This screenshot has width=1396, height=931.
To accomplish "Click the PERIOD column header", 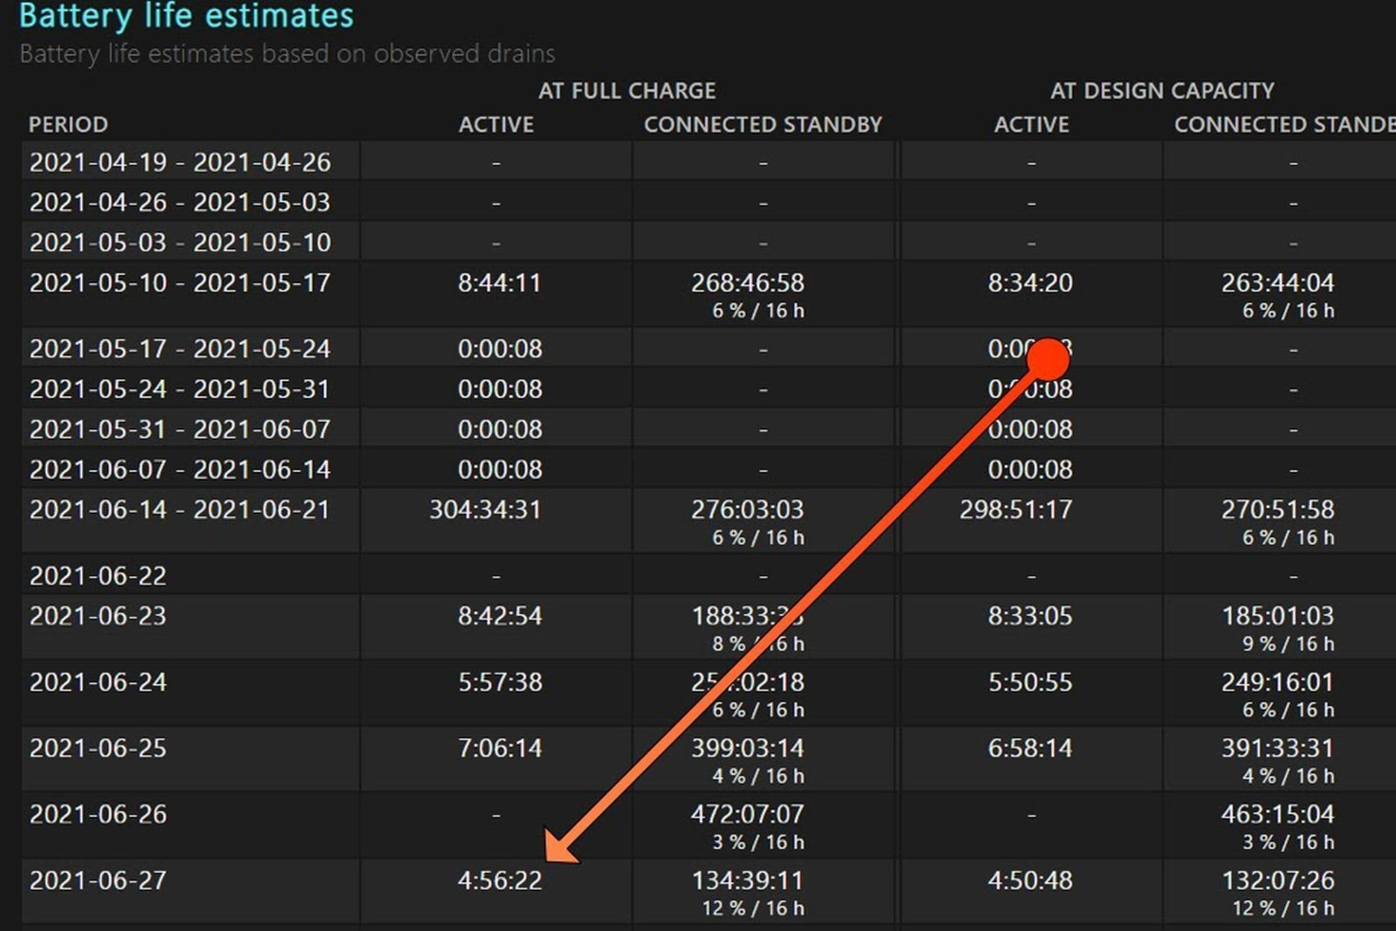I will tap(68, 124).
